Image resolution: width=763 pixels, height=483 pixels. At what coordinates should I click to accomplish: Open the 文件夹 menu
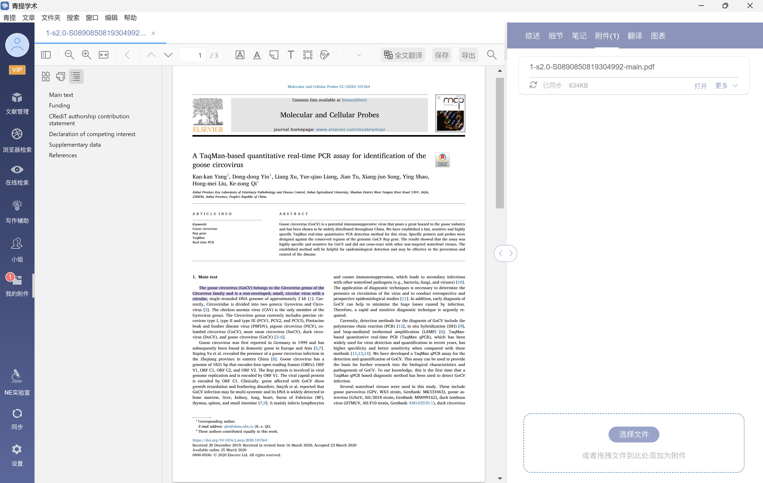51,18
